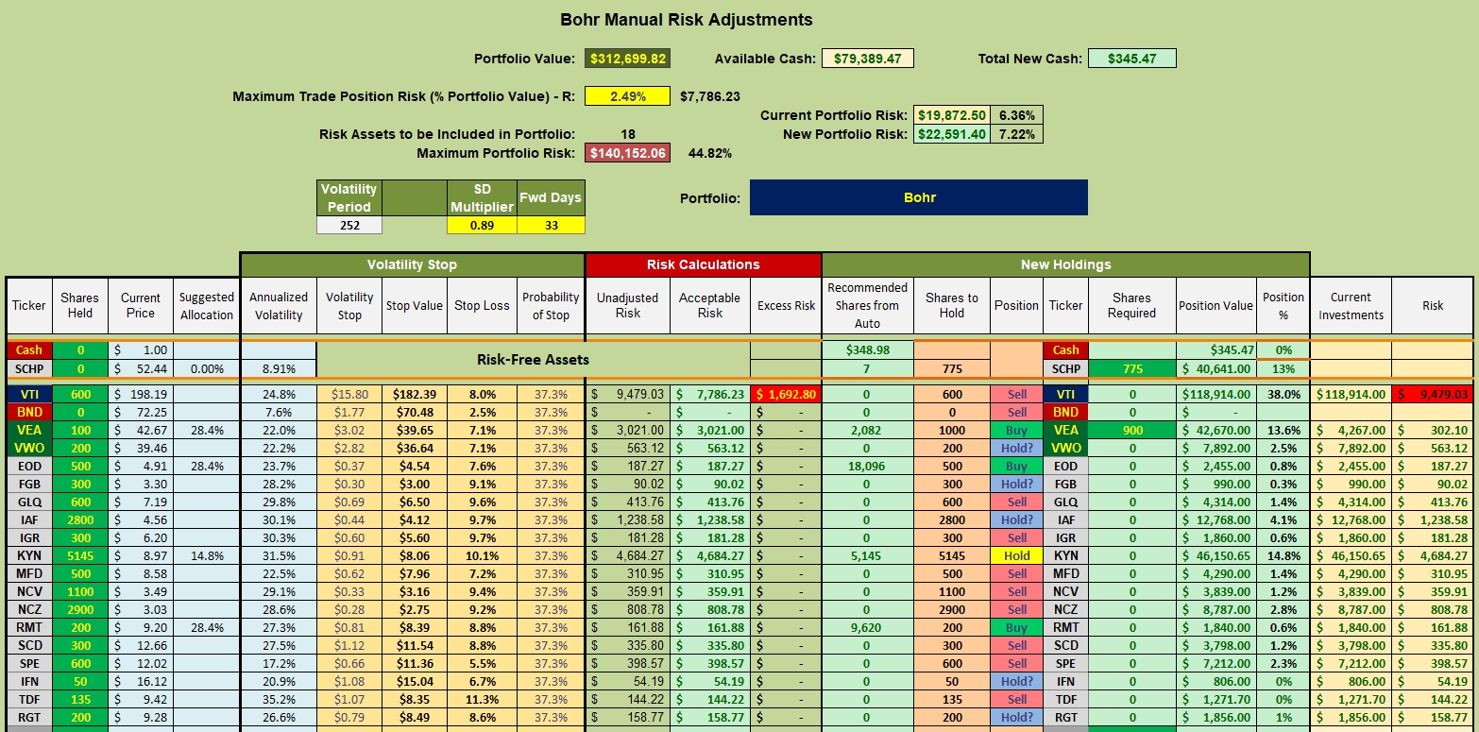Select EOD recommended shares 18,096
The width and height of the screenshot is (1479, 732).
click(866, 466)
